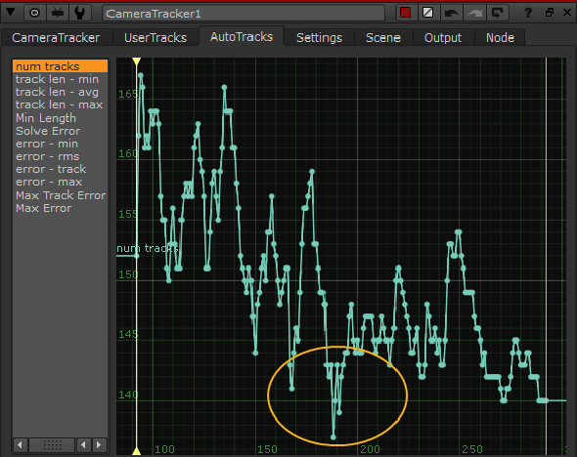Screen dimensions: 577x457
Task: Open the Output tab
Action: pos(443,37)
